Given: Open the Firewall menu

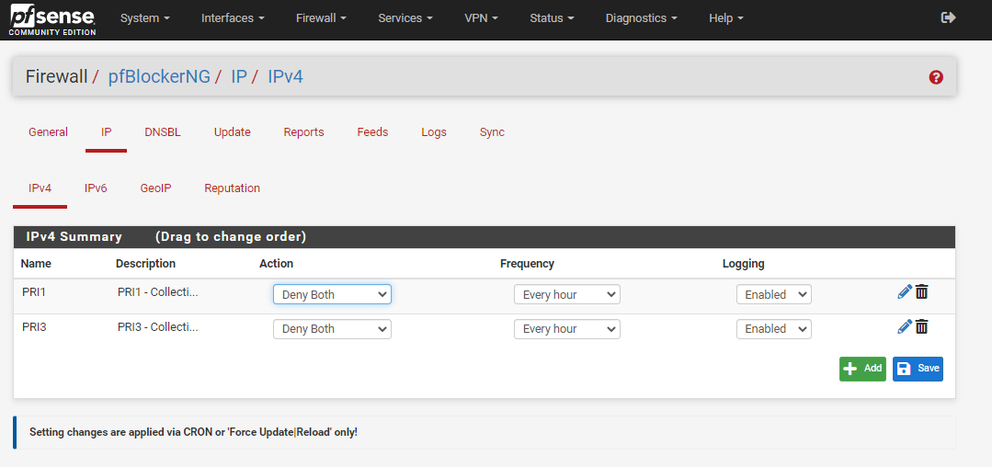Looking at the screenshot, I should 321,18.
